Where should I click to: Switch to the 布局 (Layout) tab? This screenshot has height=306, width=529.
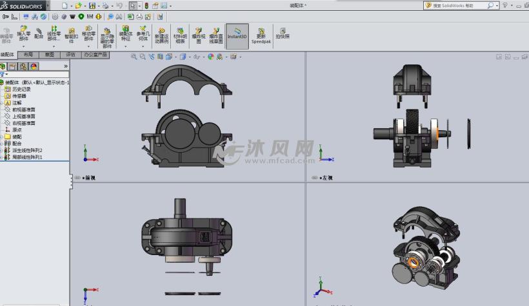[28, 55]
